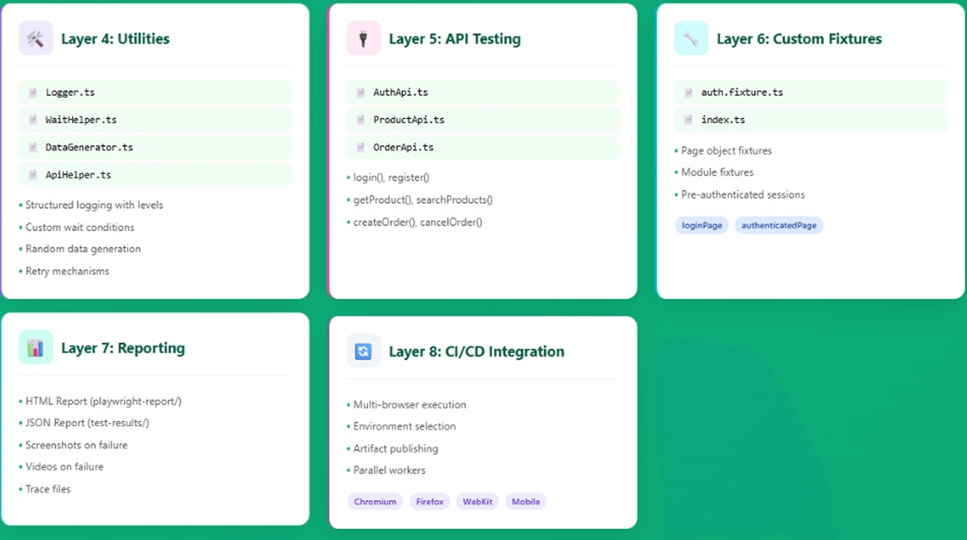Click the file icon beside auth.fixture.ts
Image resolution: width=967 pixels, height=540 pixels.
click(688, 92)
